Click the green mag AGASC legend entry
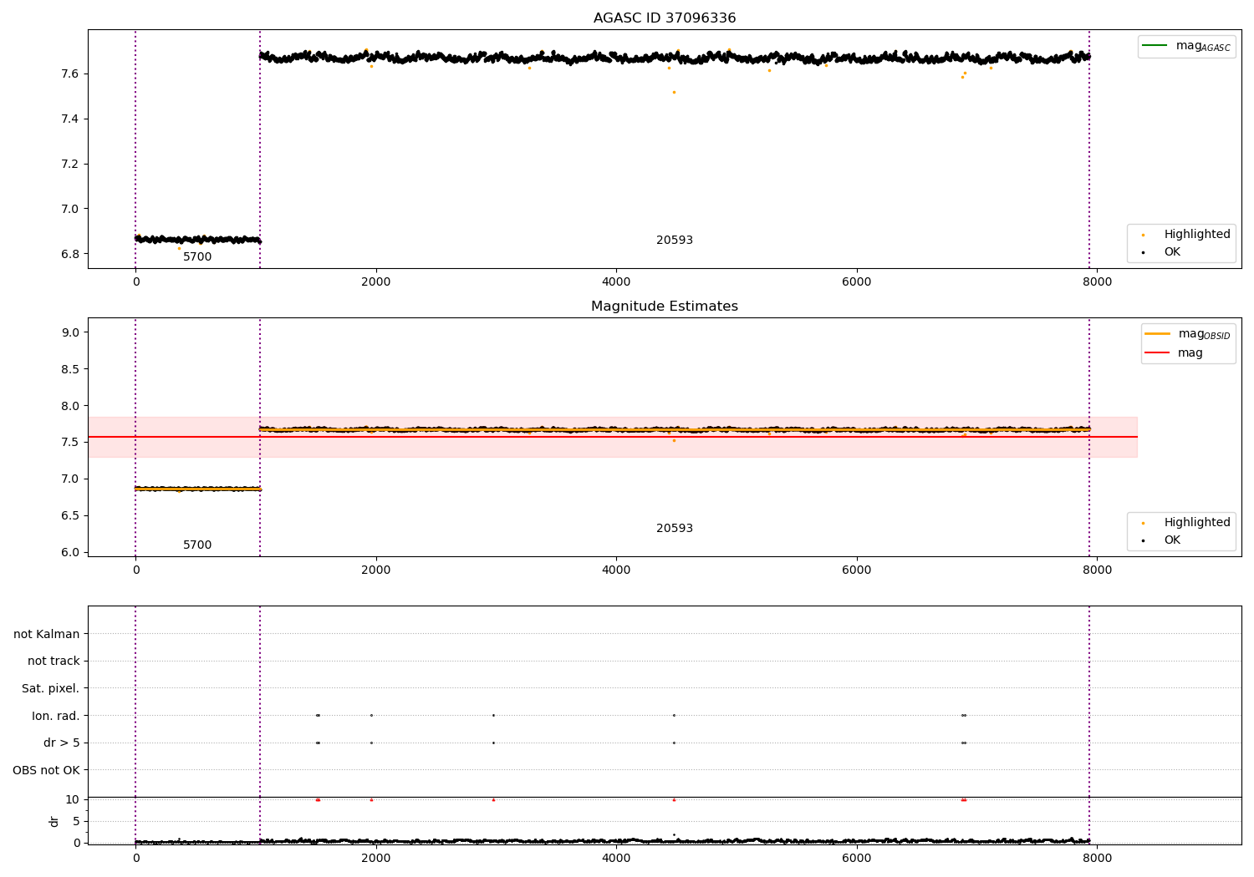 coord(1186,46)
